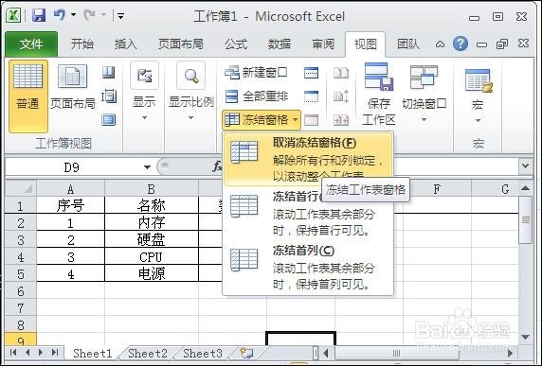Open the 显示比例 zoom dropdown
542x366 pixels.
[190, 91]
